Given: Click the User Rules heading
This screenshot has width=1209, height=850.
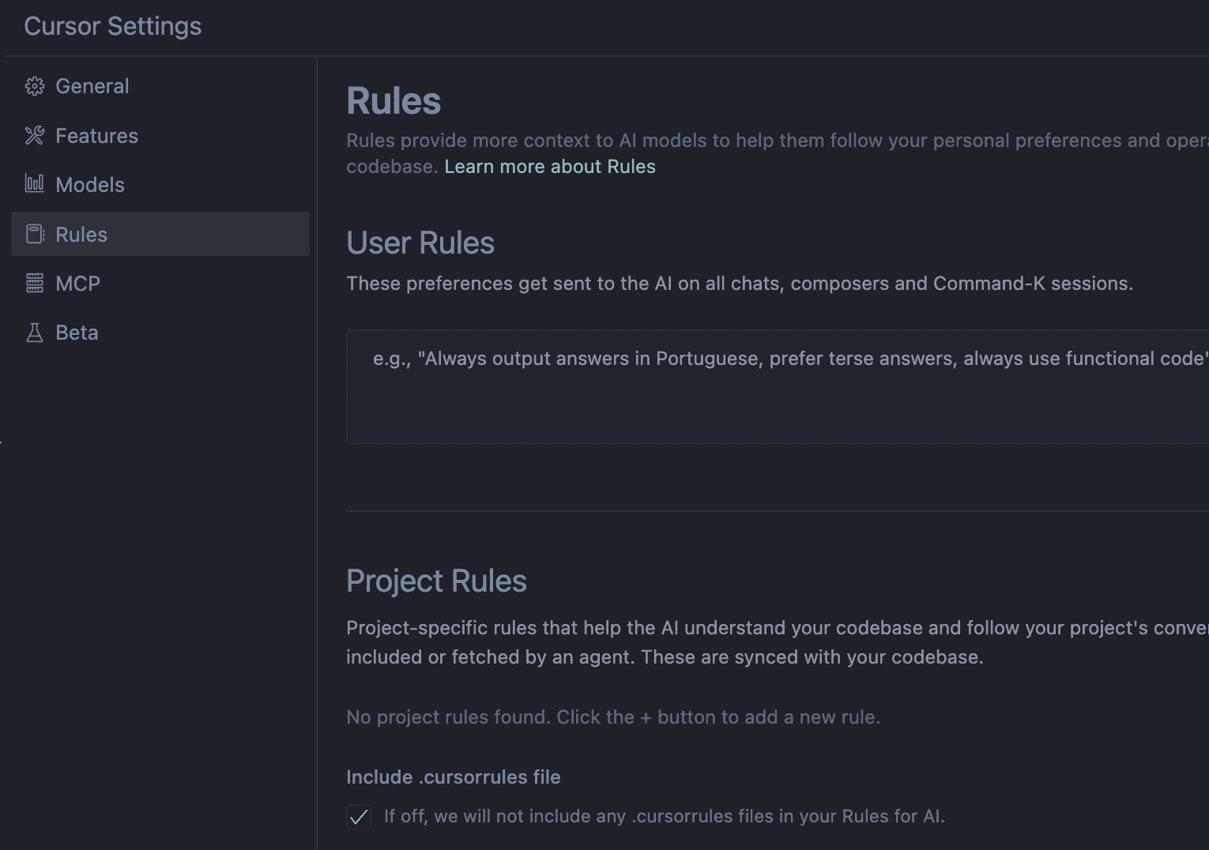Looking at the screenshot, I should (x=420, y=243).
